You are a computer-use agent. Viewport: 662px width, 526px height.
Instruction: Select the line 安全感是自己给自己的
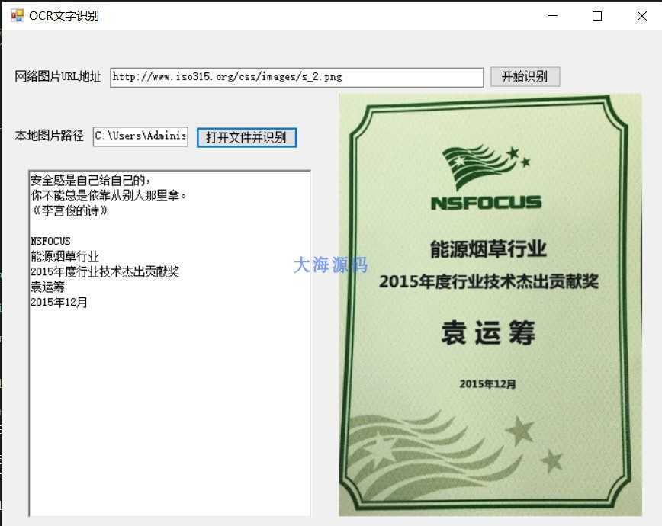tap(90, 180)
